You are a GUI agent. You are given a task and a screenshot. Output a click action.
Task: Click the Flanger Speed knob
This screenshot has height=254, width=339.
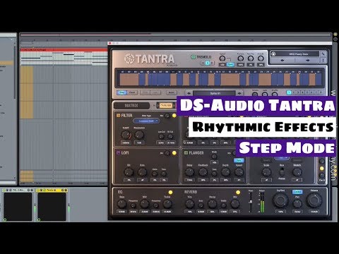(x=239, y=172)
